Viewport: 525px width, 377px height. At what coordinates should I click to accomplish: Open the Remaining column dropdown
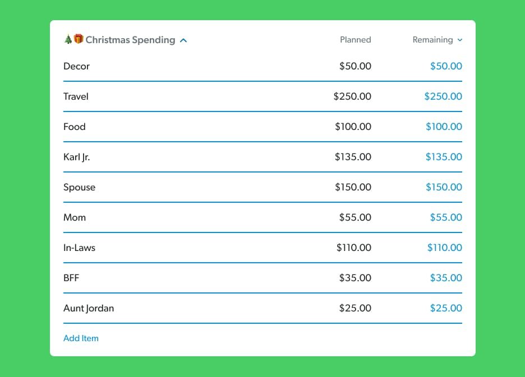coord(460,40)
